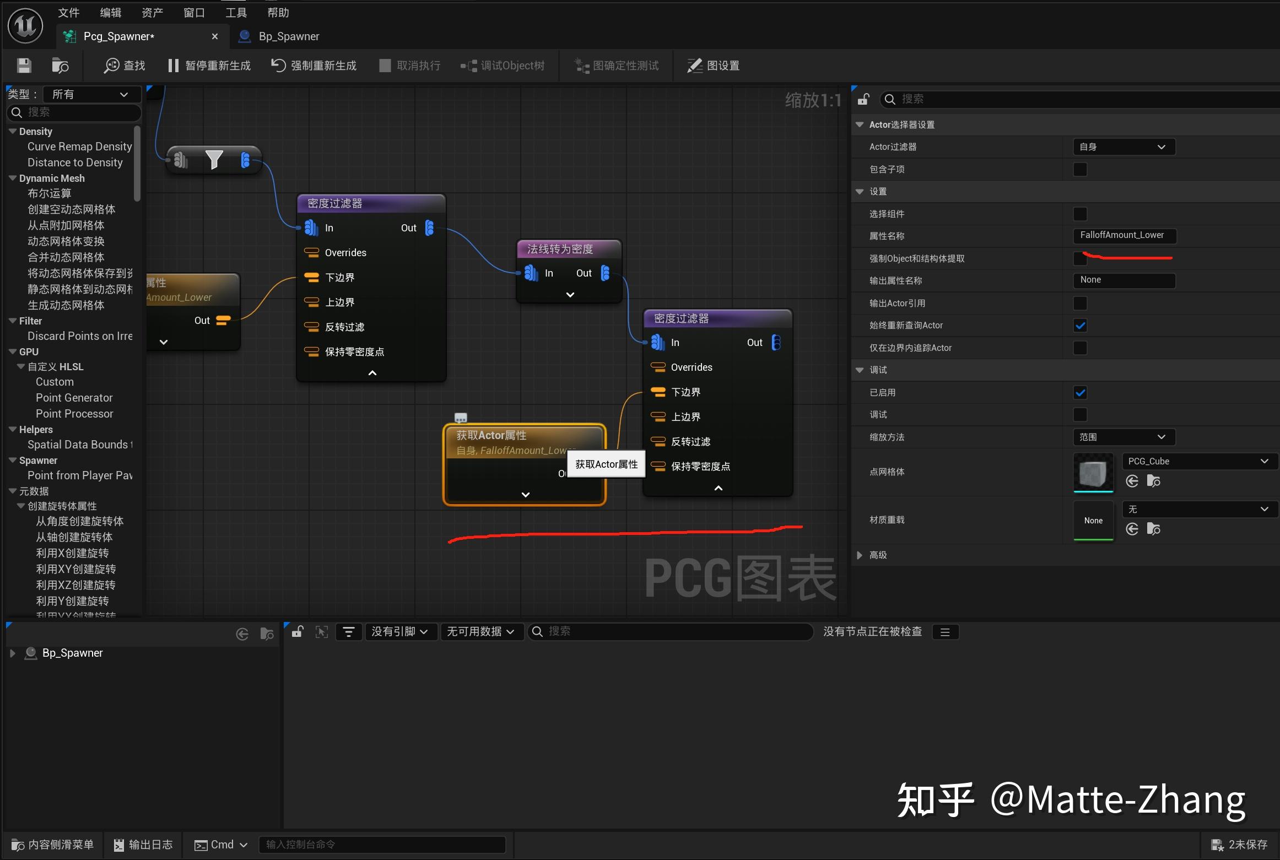
Task: Click the filter icon in attribute panel
Action: point(349,632)
